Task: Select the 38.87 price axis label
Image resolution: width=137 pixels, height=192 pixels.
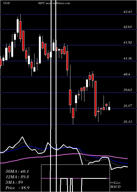Action: (128, 106)
